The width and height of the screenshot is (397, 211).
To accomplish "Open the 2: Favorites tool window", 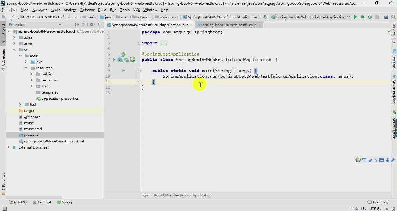I will point(3,184).
